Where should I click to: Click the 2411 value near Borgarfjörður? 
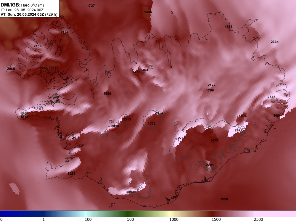coord(76,138)
